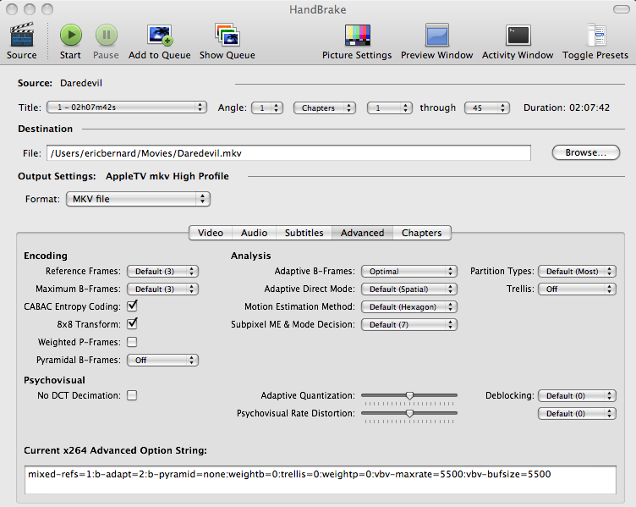Switch to the Subtitles tab
The height and width of the screenshot is (507, 636).
click(x=304, y=233)
